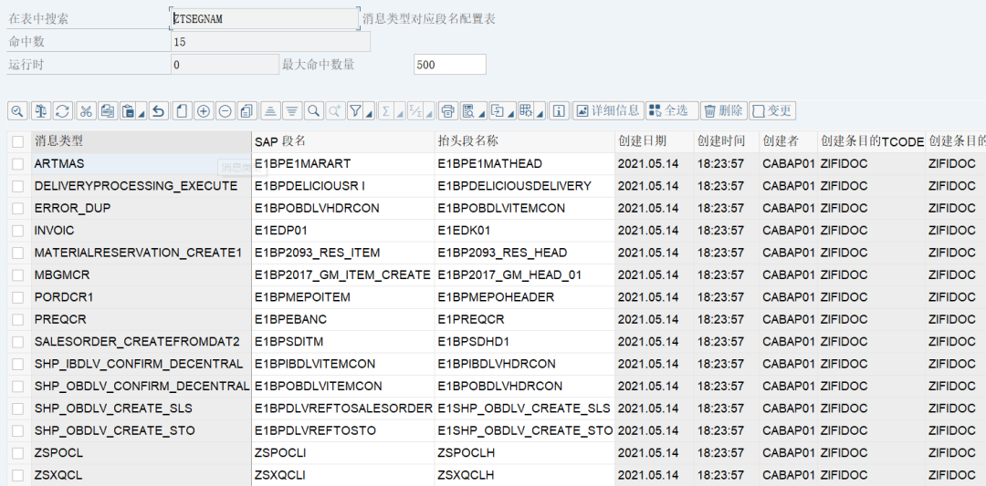
Task: Click the Subtotals icon
Action: pyautogui.click(x=415, y=111)
